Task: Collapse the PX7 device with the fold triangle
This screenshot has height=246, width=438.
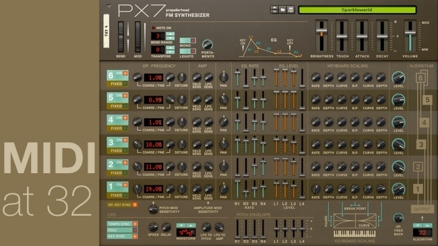Action: click(108, 5)
